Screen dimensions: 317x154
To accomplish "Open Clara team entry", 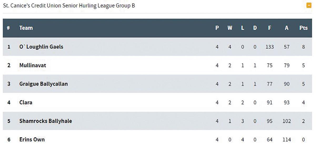I will tap(26, 102).
